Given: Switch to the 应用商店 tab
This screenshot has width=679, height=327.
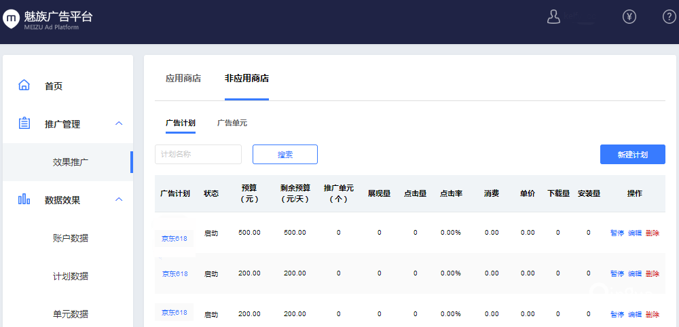Looking at the screenshot, I should click(x=183, y=79).
